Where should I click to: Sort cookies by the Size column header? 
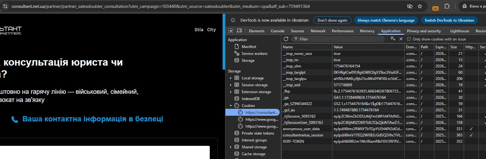click(457, 47)
